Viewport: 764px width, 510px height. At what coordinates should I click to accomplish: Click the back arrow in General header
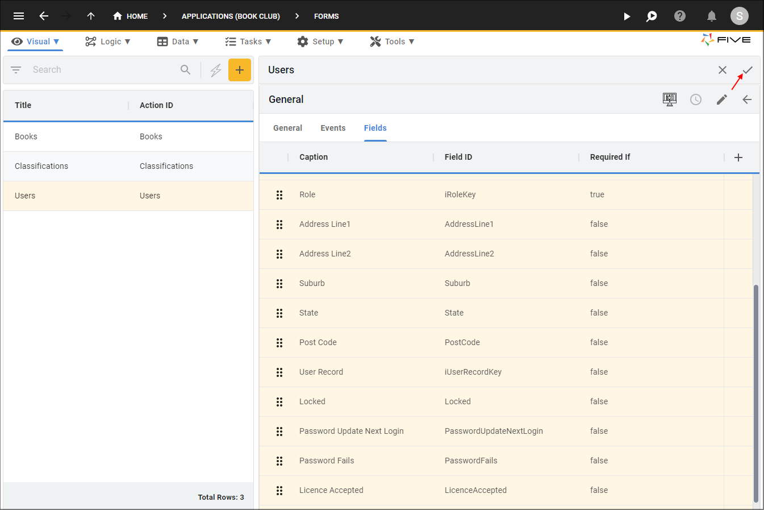747,99
